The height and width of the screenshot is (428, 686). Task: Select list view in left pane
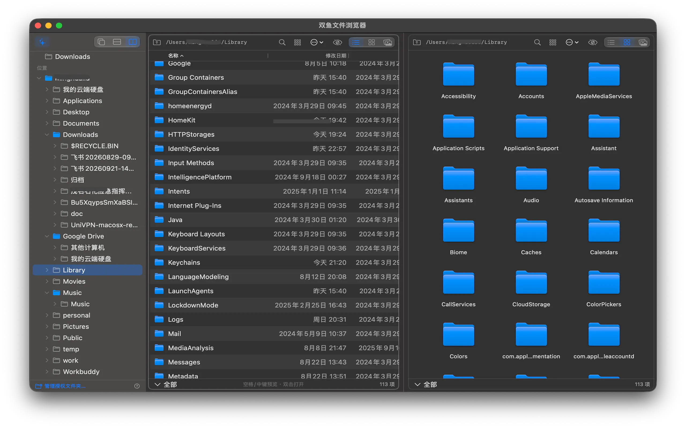pyautogui.click(x=356, y=42)
